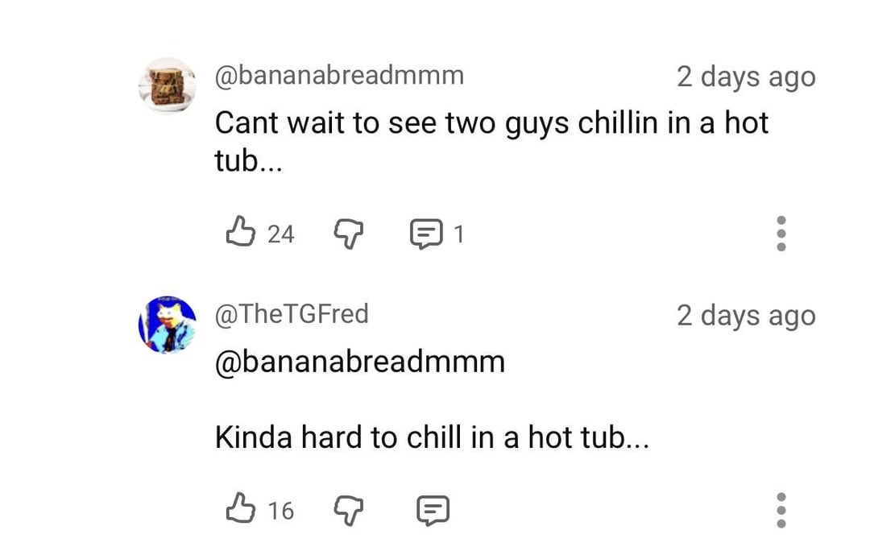Open the banana bread profile picture
Viewport: 870px width, 555px height.
(167, 85)
